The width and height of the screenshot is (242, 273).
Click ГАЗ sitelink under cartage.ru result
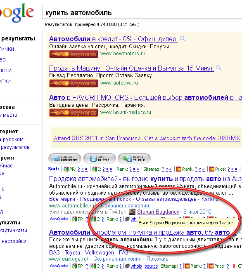point(123,252)
